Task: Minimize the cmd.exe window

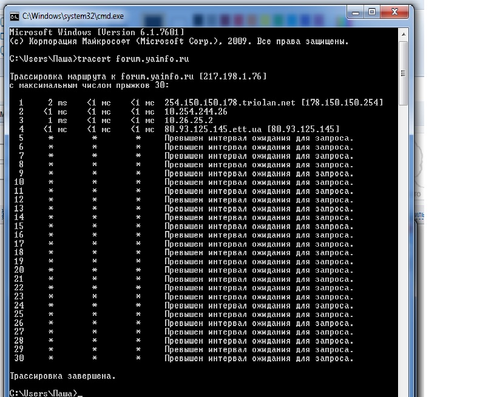Action: pos(356,13)
